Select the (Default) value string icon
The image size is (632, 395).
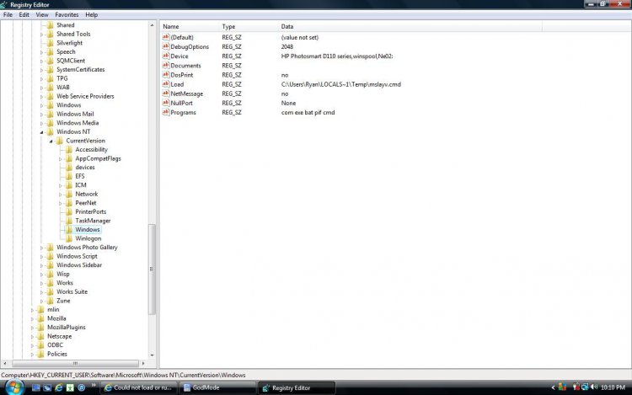pos(166,37)
